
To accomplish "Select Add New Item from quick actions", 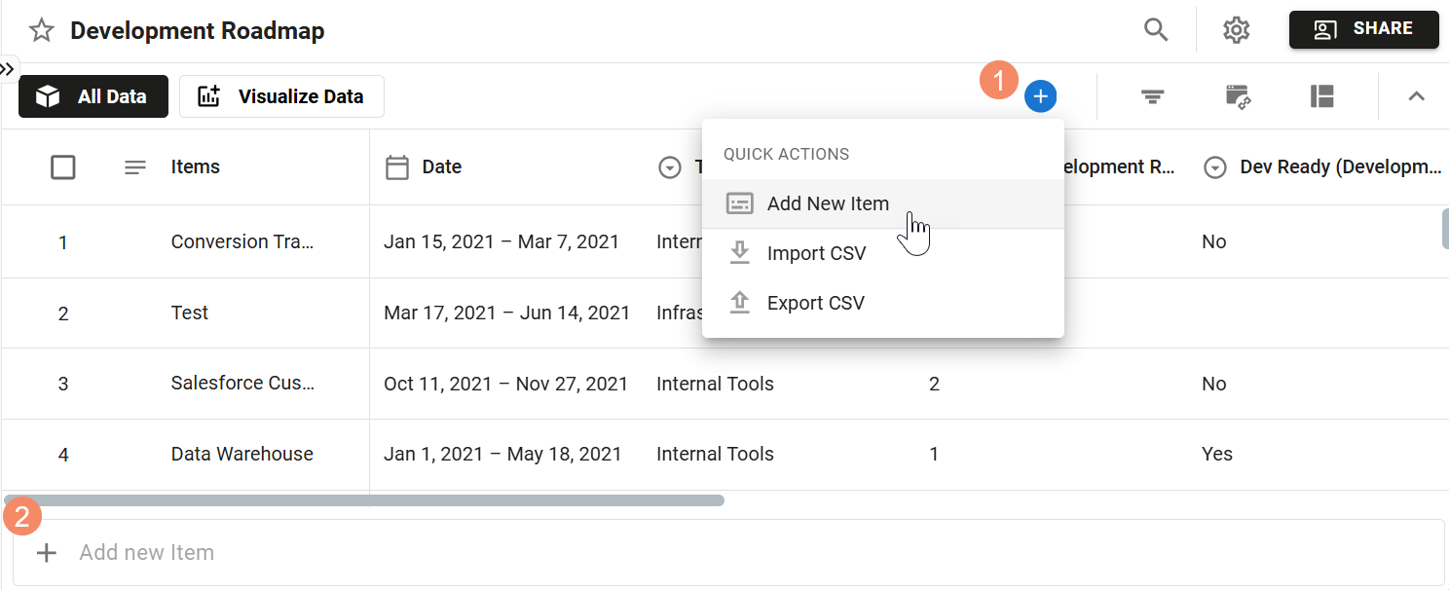I will click(828, 203).
